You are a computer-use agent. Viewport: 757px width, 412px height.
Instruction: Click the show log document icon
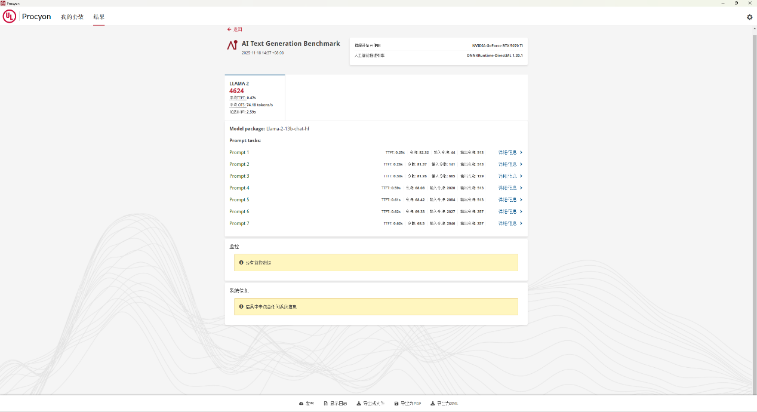click(x=325, y=404)
